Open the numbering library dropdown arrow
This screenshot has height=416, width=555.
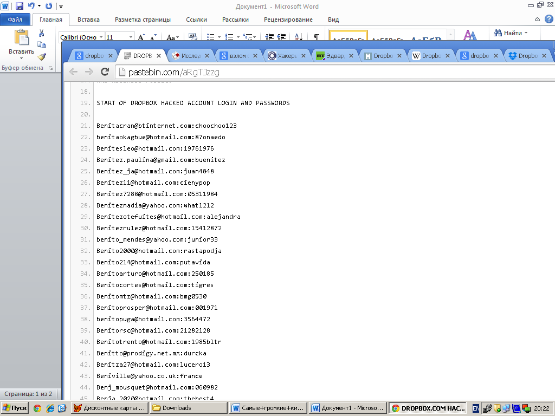pos(238,37)
